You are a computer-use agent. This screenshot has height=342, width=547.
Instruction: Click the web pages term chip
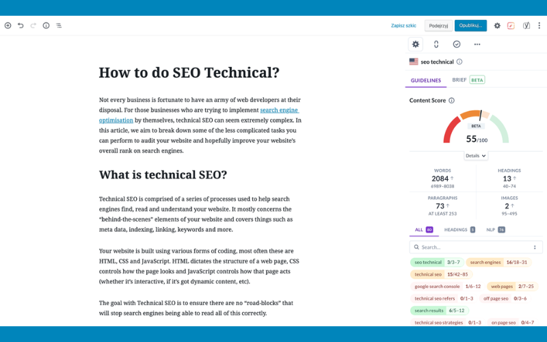pyautogui.click(x=512, y=286)
